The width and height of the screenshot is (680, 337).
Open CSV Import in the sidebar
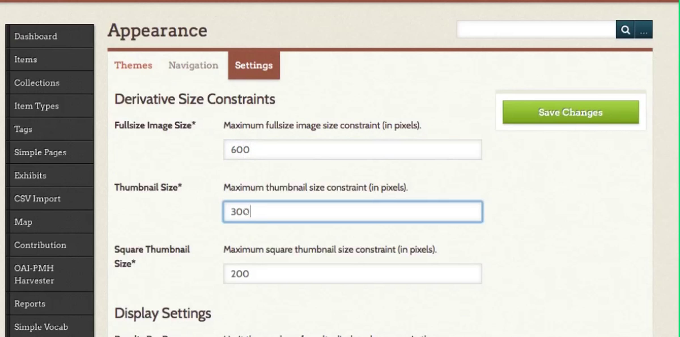click(x=50, y=199)
